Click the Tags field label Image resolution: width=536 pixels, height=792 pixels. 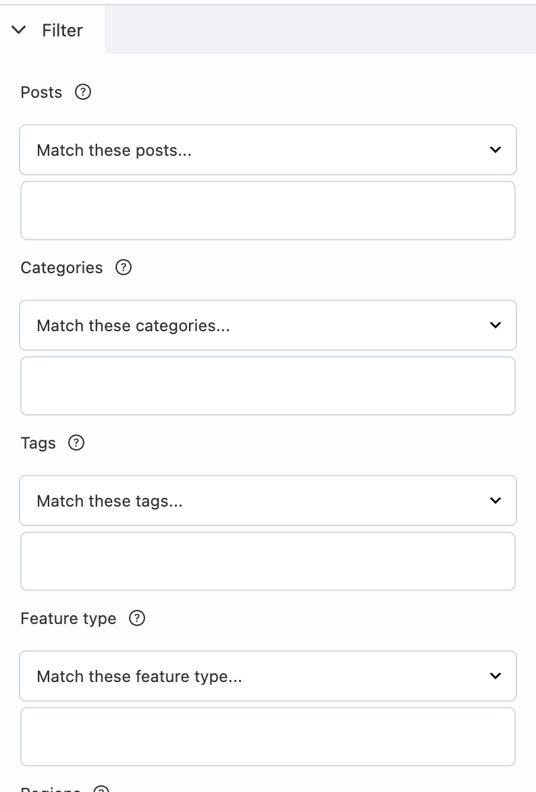(x=38, y=443)
